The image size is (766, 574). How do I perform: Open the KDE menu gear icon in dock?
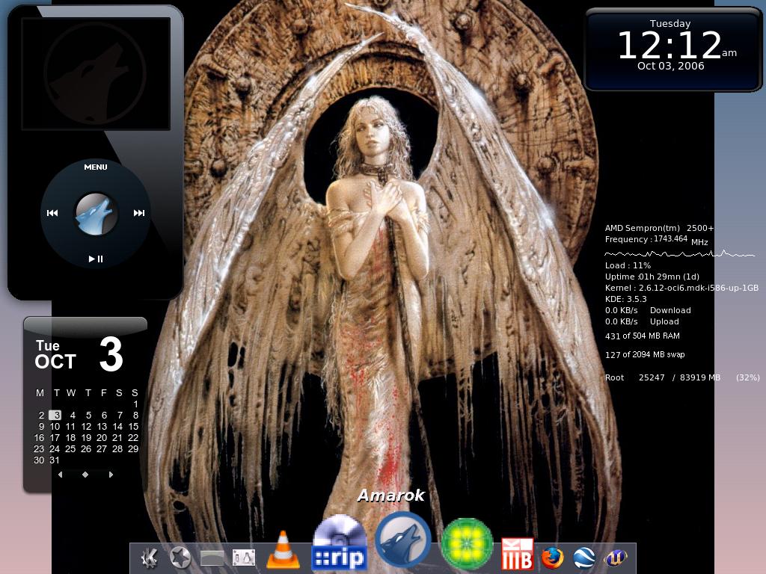tap(149, 558)
